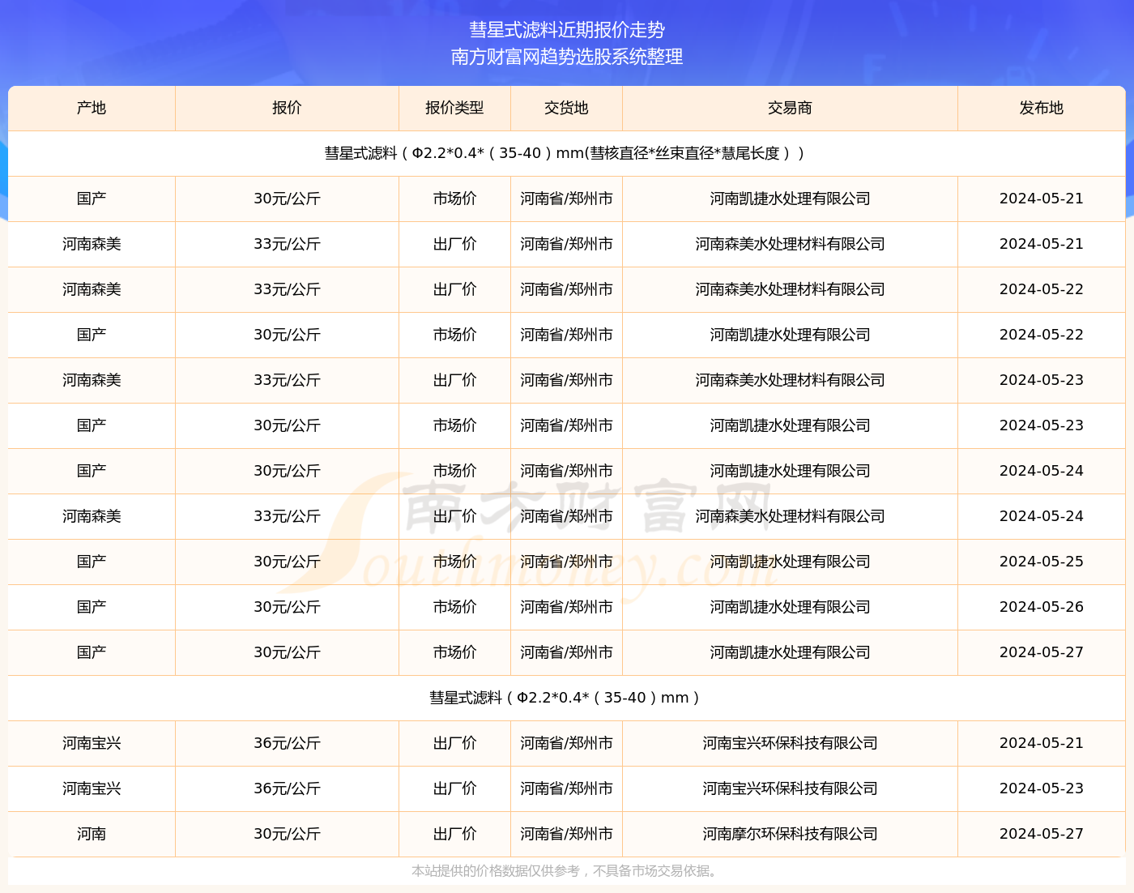Viewport: 1134px width, 893px height.
Task: Click the 发布地 column header
Action: point(1041,108)
